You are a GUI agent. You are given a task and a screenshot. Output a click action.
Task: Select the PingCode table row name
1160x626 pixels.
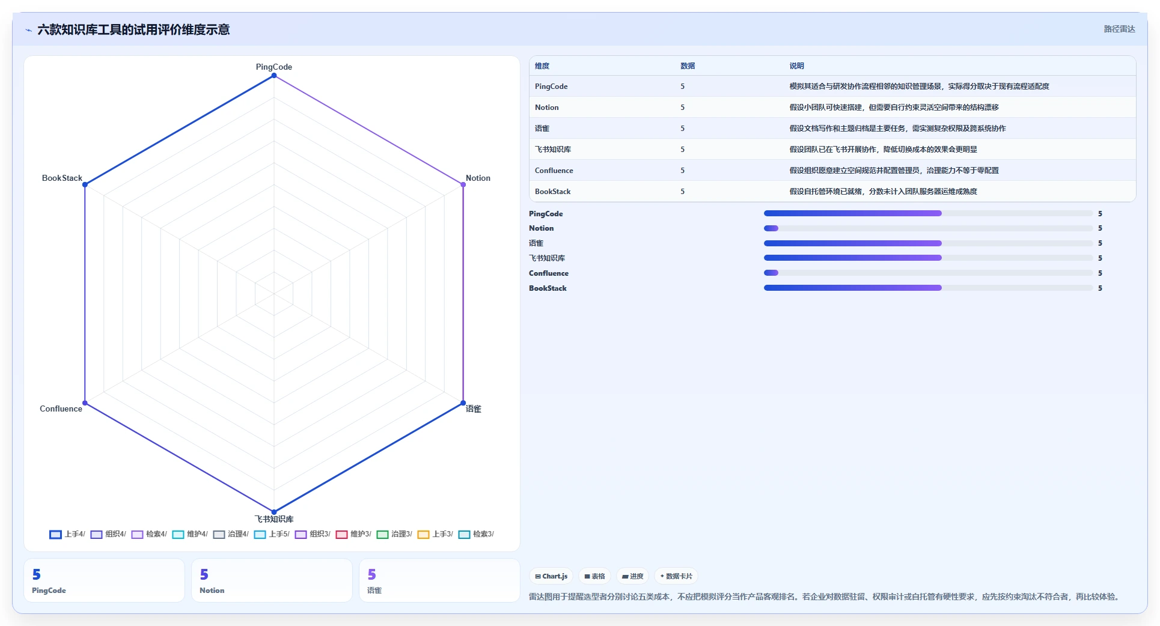tap(551, 87)
